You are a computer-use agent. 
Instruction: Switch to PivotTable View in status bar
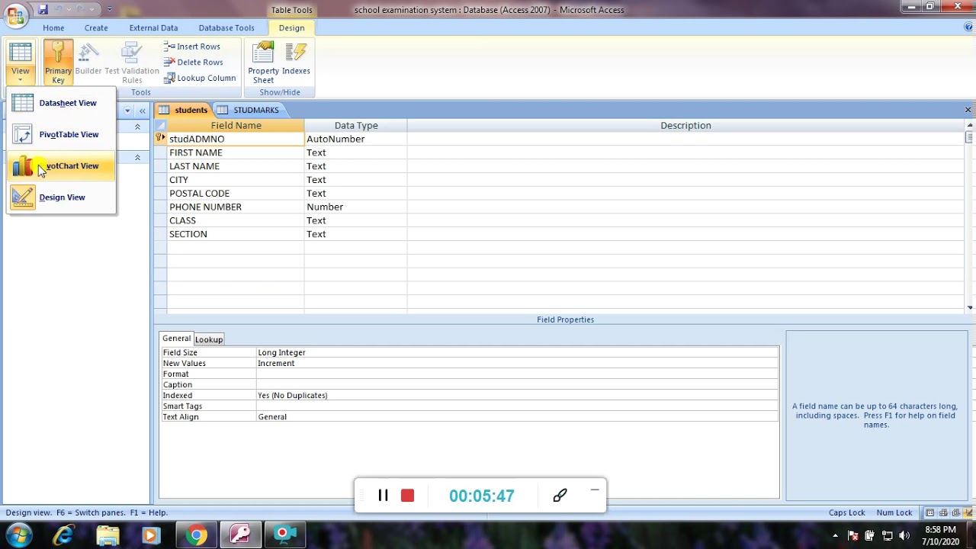click(943, 513)
